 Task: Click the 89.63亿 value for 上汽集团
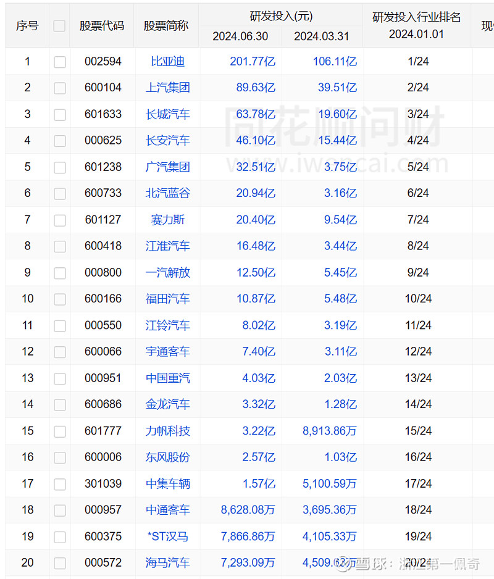tap(256, 88)
